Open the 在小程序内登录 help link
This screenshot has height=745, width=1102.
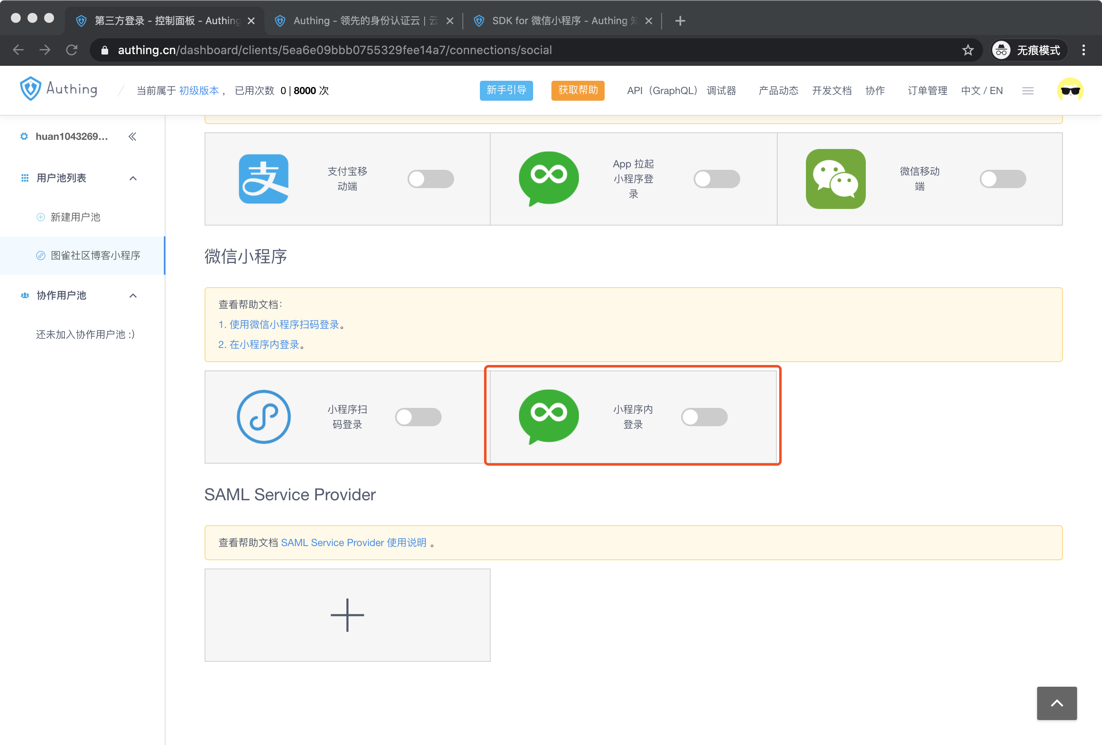264,345
